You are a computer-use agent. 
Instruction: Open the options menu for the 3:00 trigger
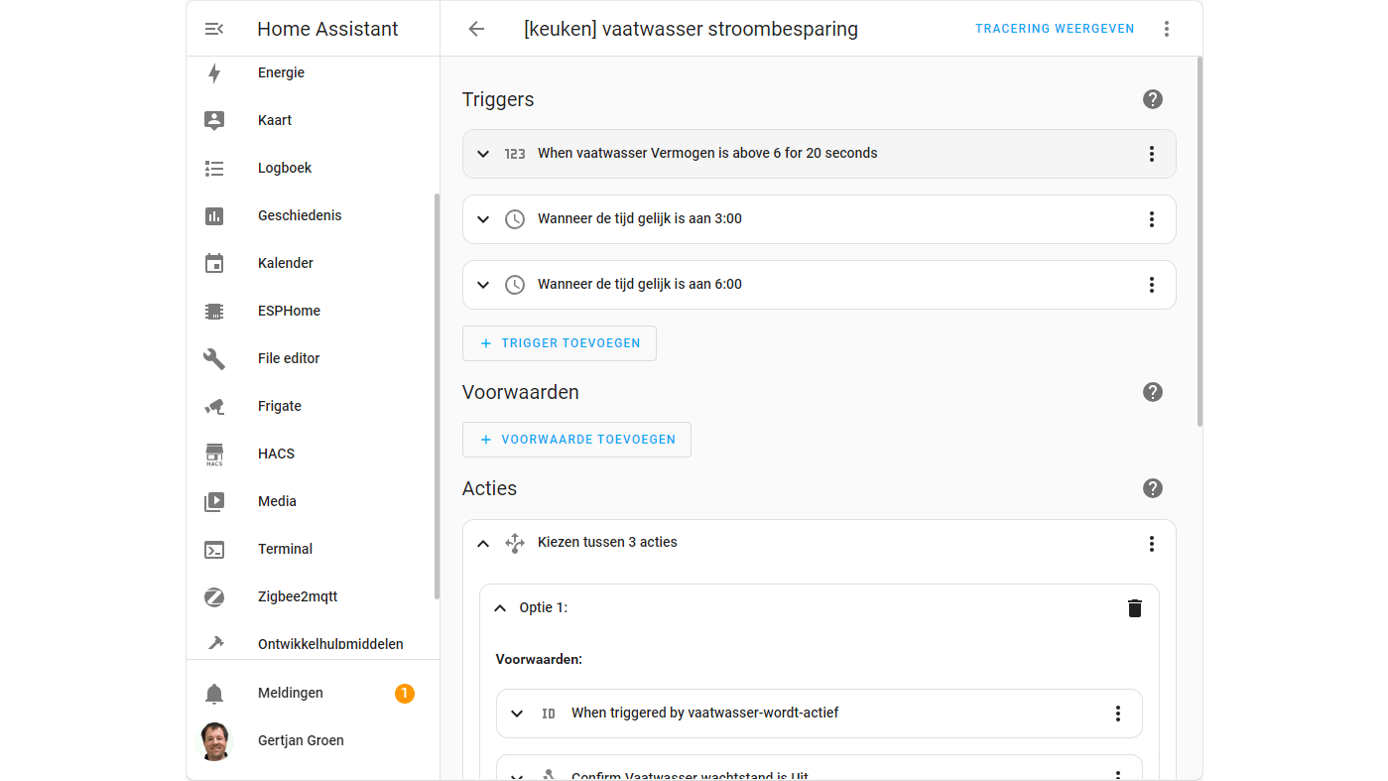1152,219
